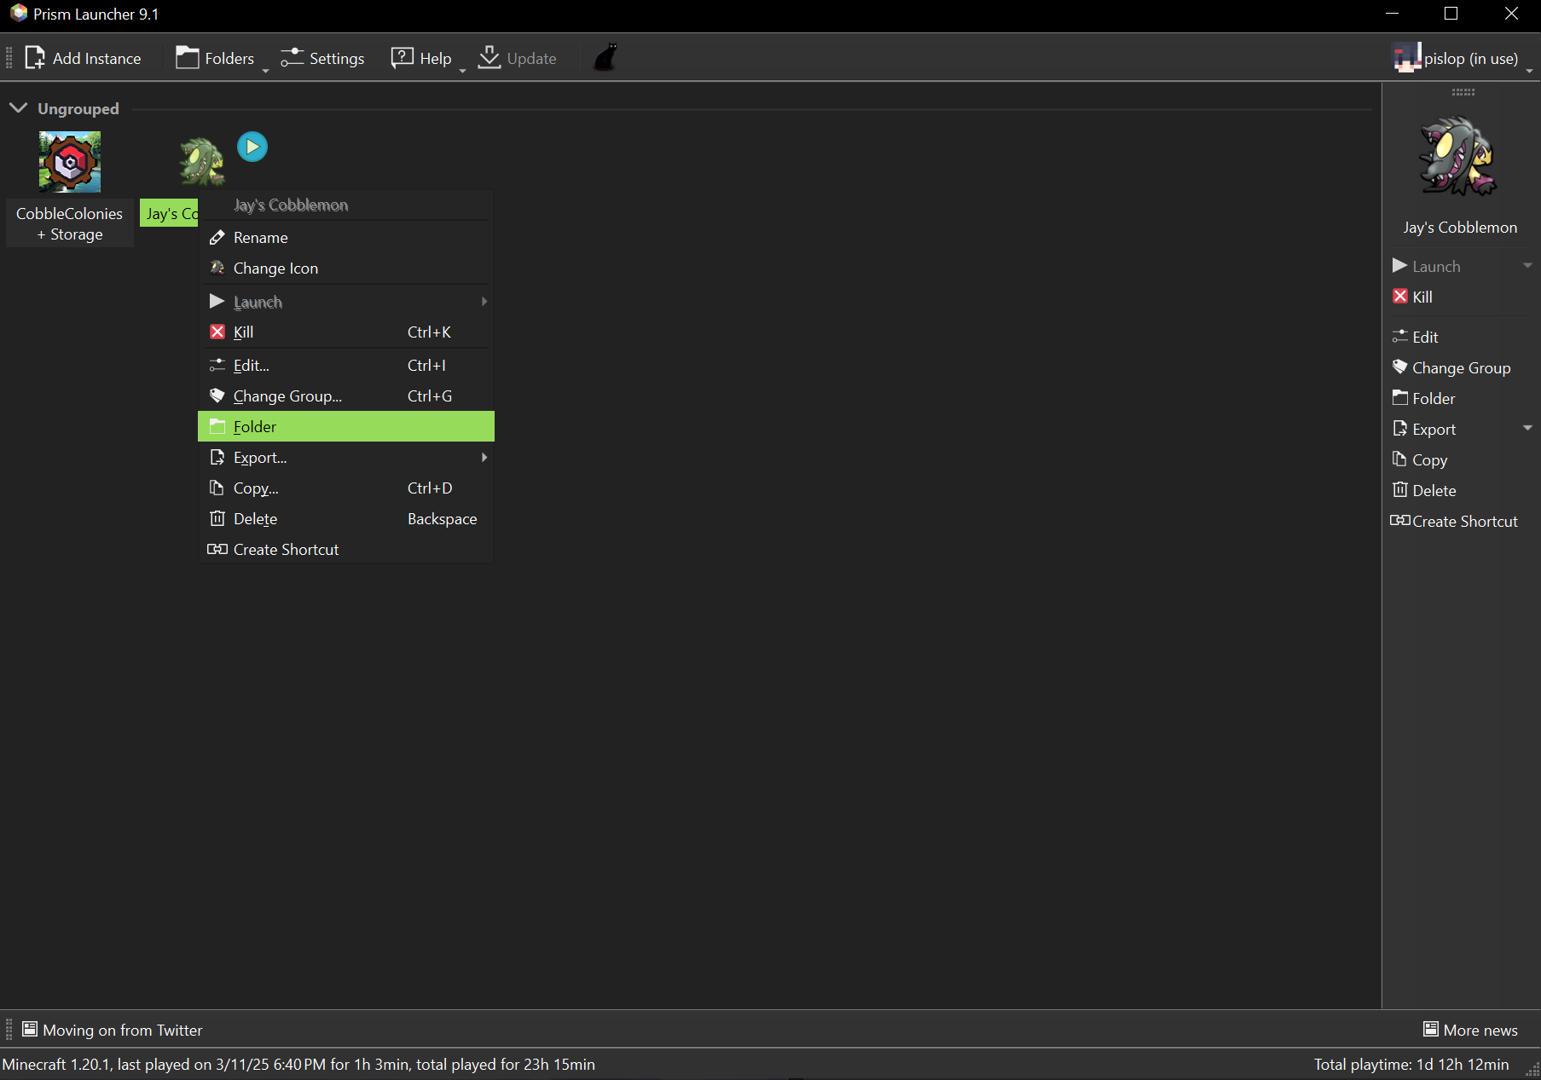1541x1080 pixels.
Task: Click the Copy icon in right sidebar
Action: (1399, 459)
